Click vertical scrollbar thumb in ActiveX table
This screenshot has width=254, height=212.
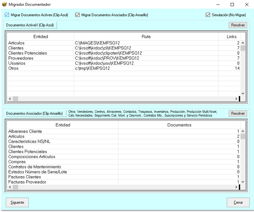(243, 48)
